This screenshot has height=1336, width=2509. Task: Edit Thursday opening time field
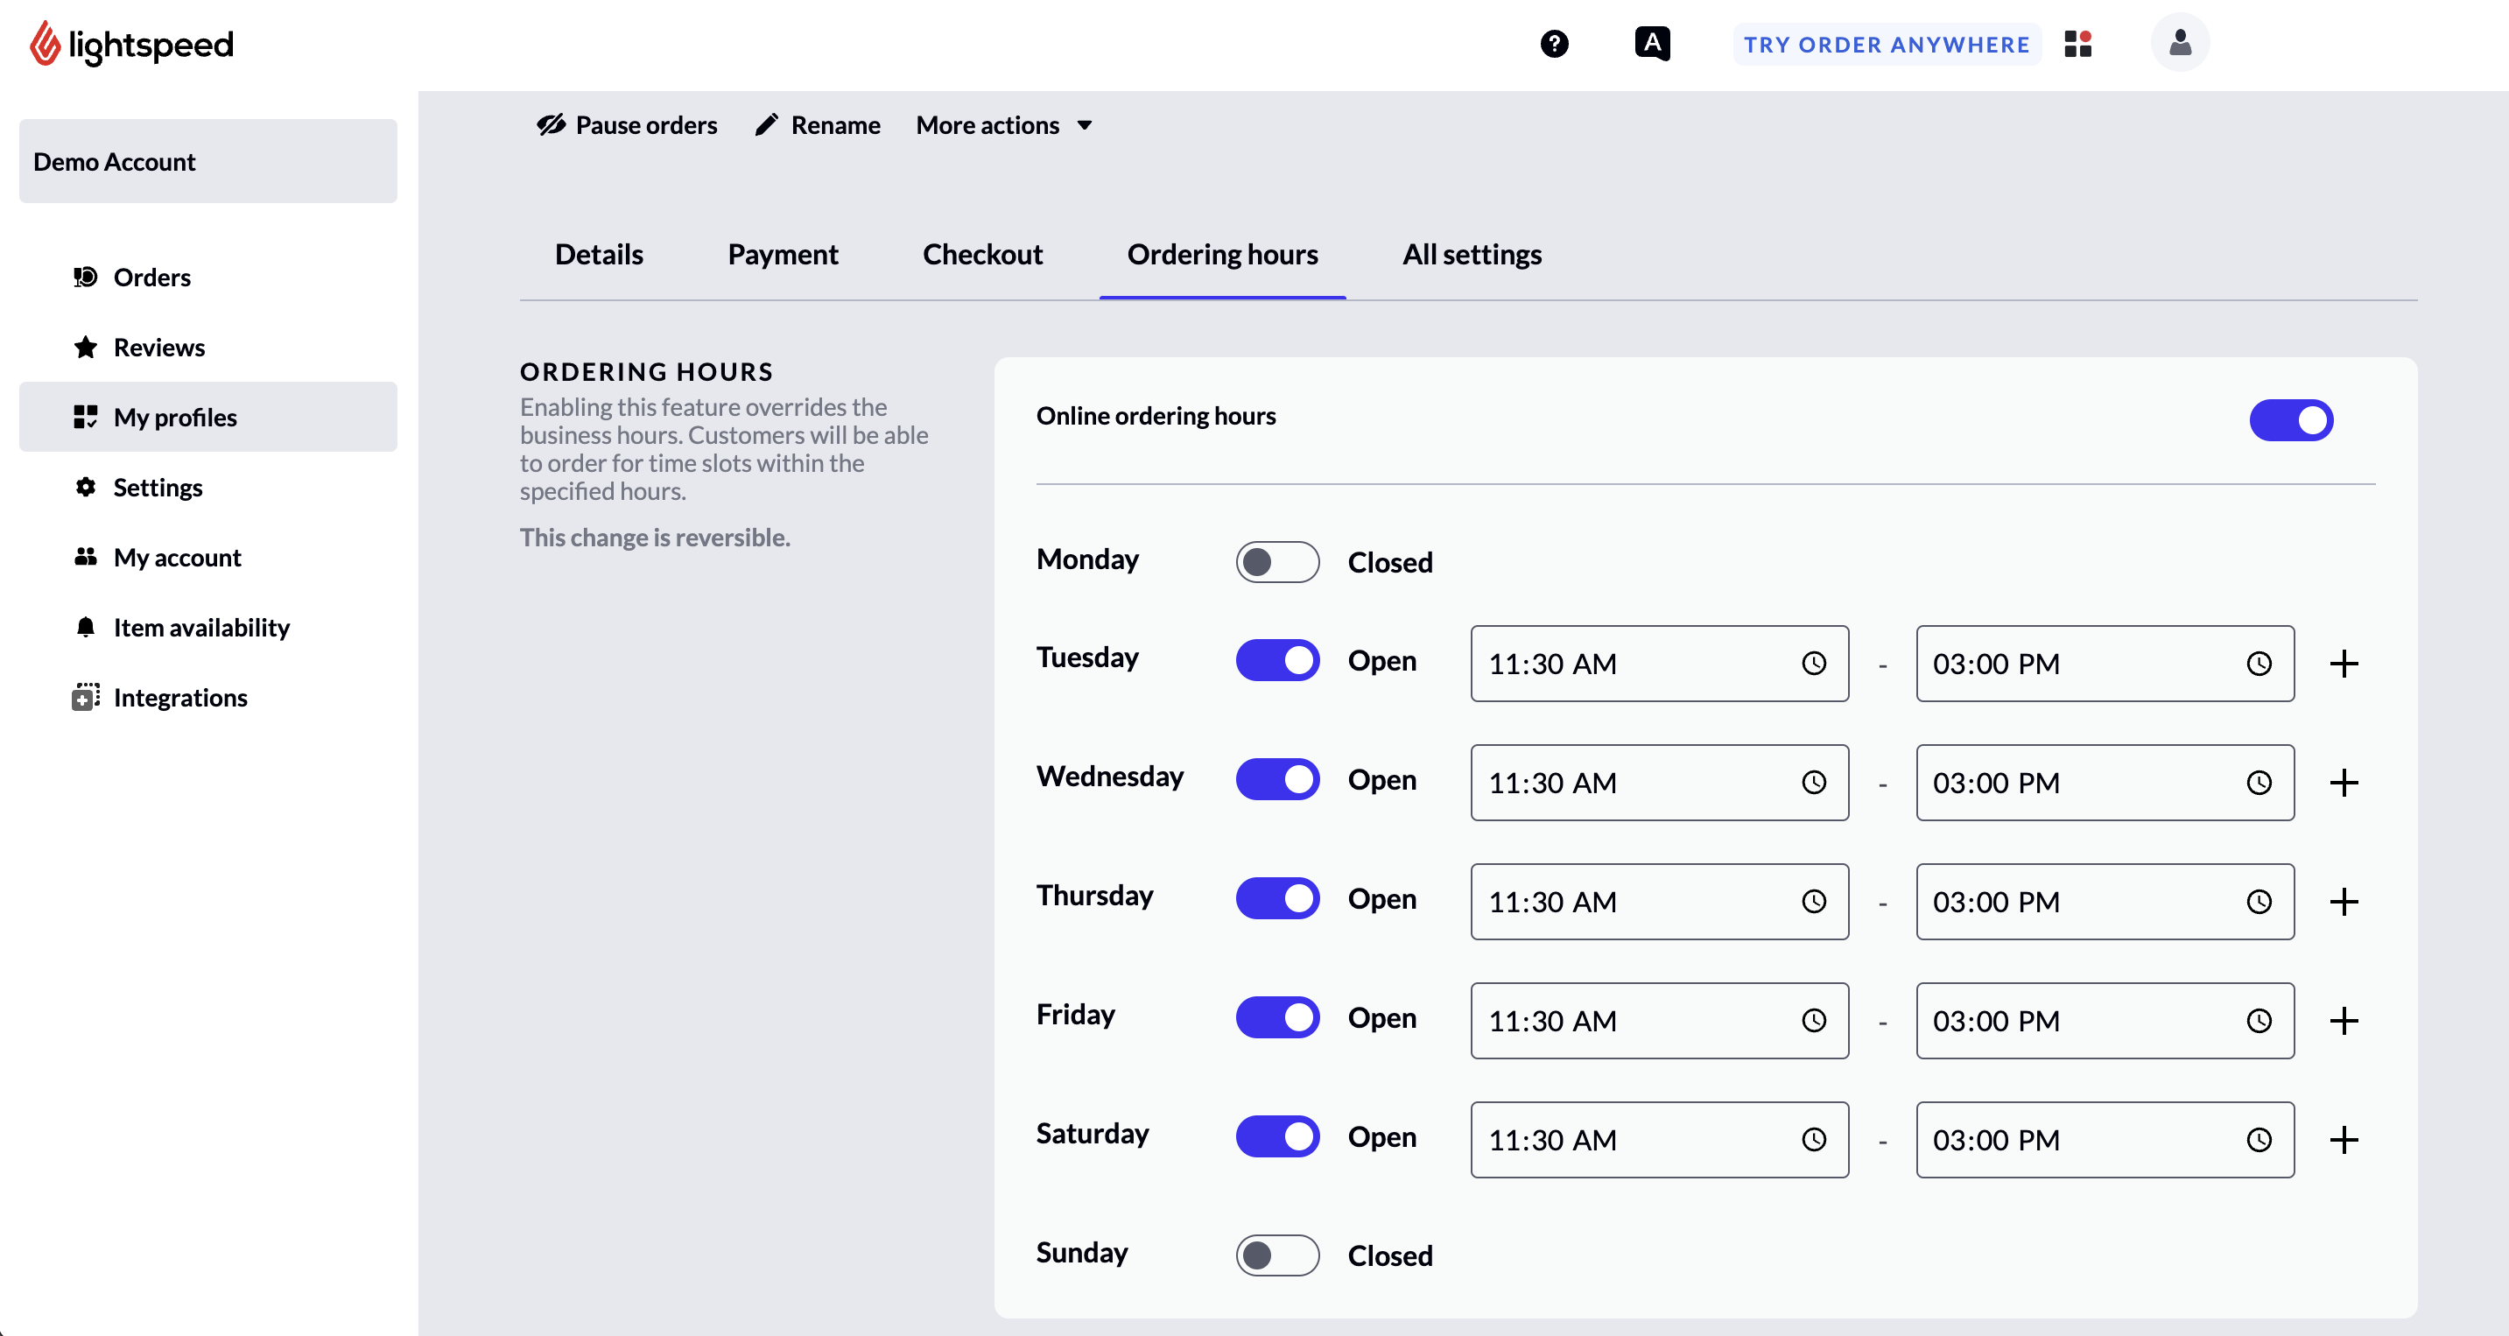(1660, 902)
